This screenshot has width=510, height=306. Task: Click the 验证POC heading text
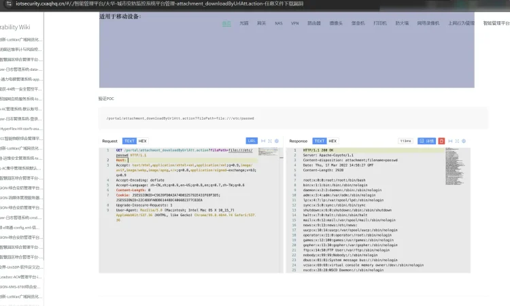pos(106,99)
